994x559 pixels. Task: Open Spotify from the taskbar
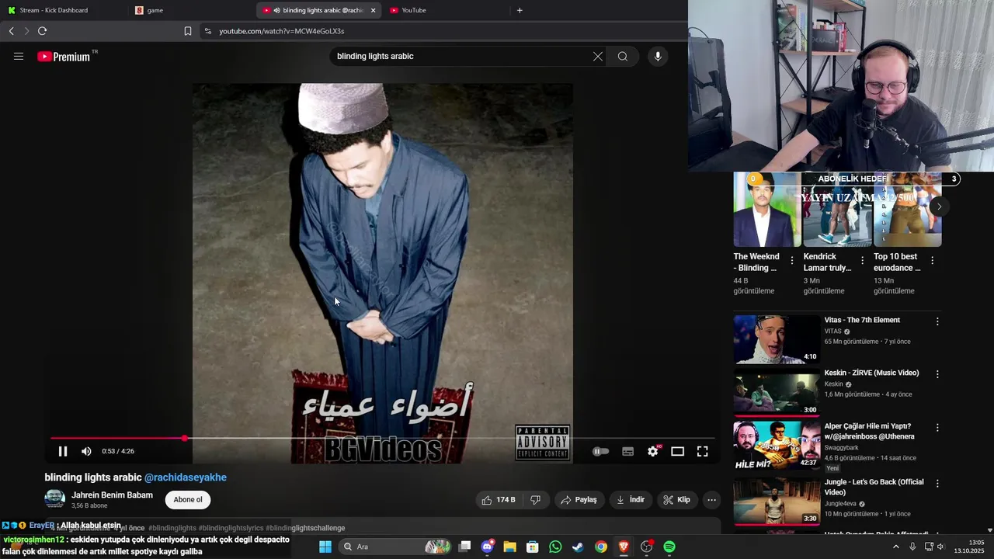pos(669,547)
